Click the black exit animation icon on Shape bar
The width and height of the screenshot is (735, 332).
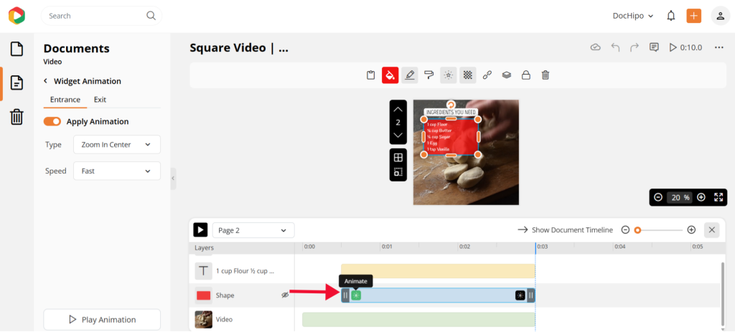[520, 295]
